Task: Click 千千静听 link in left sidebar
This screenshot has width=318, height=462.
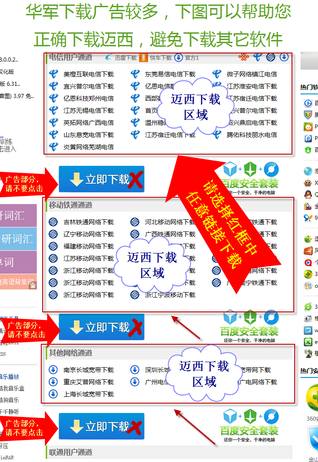Action: tap(9, 412)
